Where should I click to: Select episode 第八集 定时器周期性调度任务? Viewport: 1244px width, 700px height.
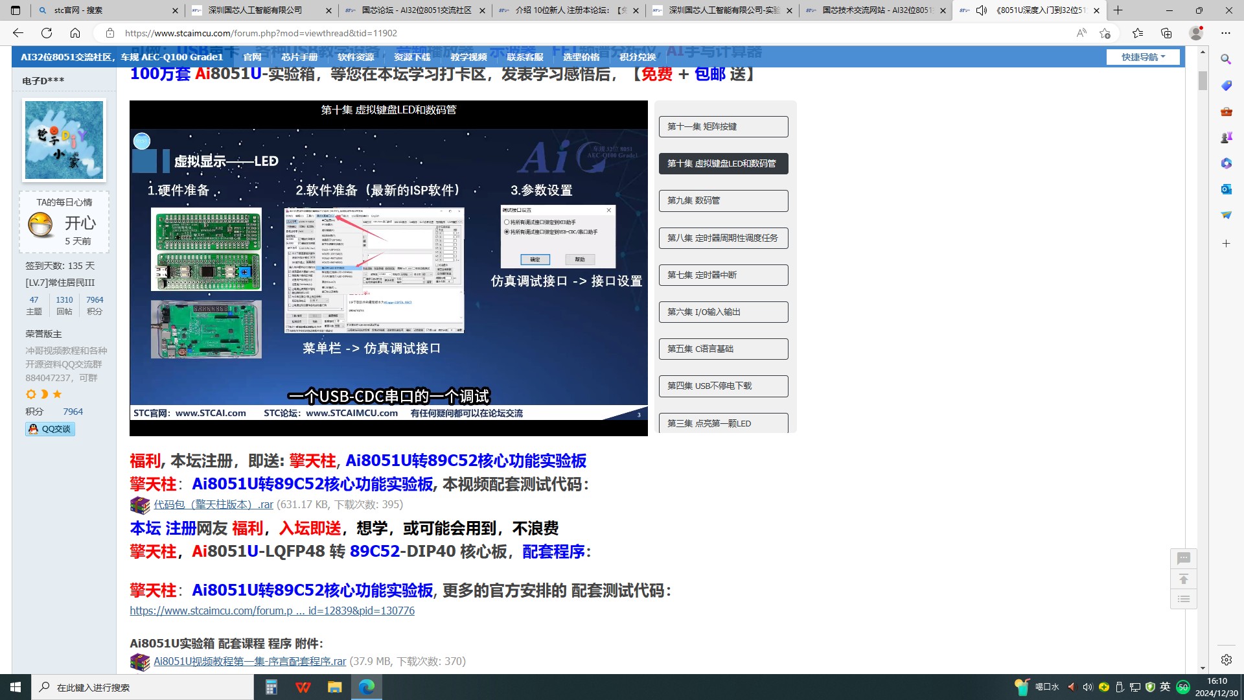pos(724,238)
